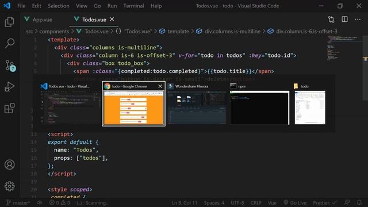Open the Go menu
The width and height of the screenshot is (368, 207).
click(97, 6)
